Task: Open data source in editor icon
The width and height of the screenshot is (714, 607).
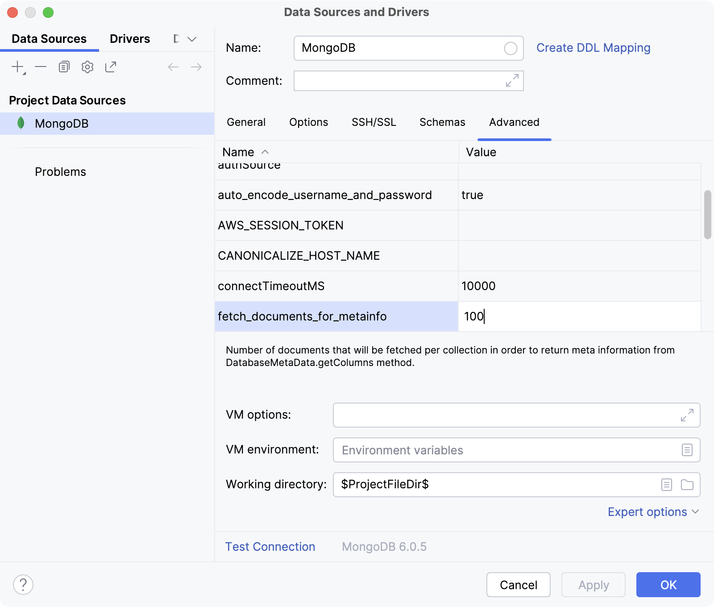Action: pos(111,67)
